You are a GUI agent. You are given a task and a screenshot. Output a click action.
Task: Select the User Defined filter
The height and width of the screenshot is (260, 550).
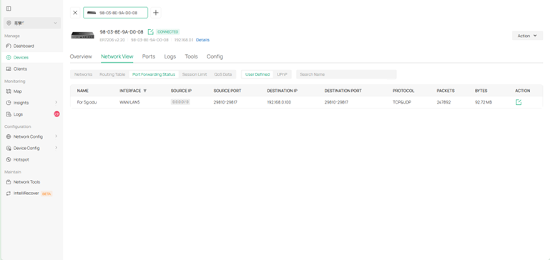point(257,74)
